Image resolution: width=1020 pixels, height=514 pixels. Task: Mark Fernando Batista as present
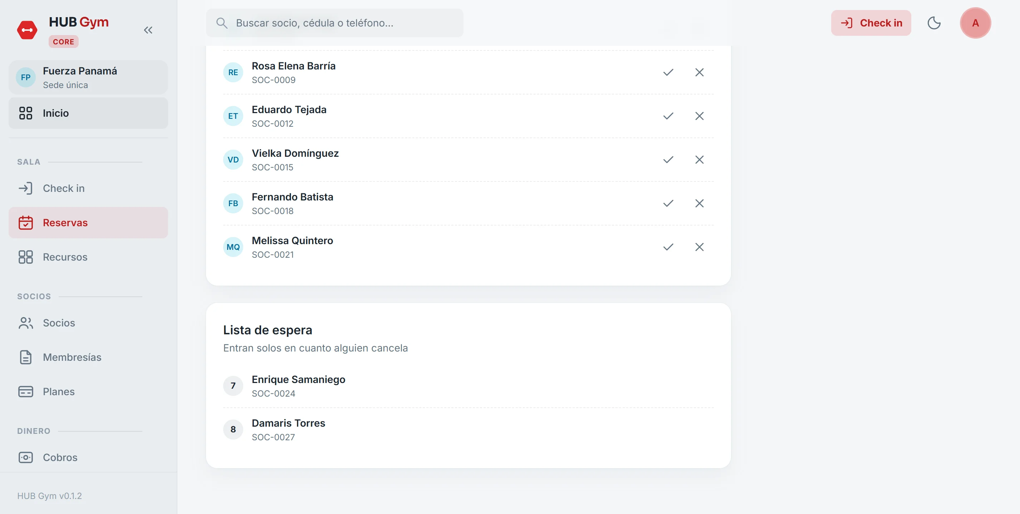pyautogui.click(x=668, y=203)
